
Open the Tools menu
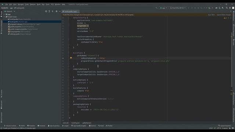coord(48,4)
